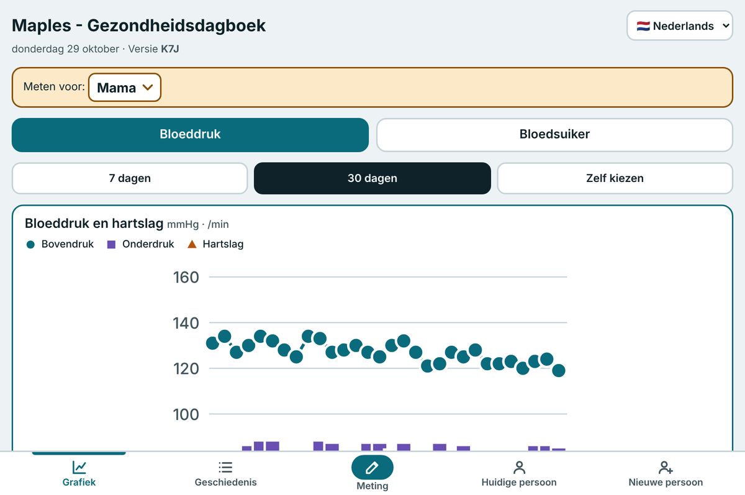Click the first Bovendruk data point
This screenshot has height=495, width=745.
coord(212,343)
